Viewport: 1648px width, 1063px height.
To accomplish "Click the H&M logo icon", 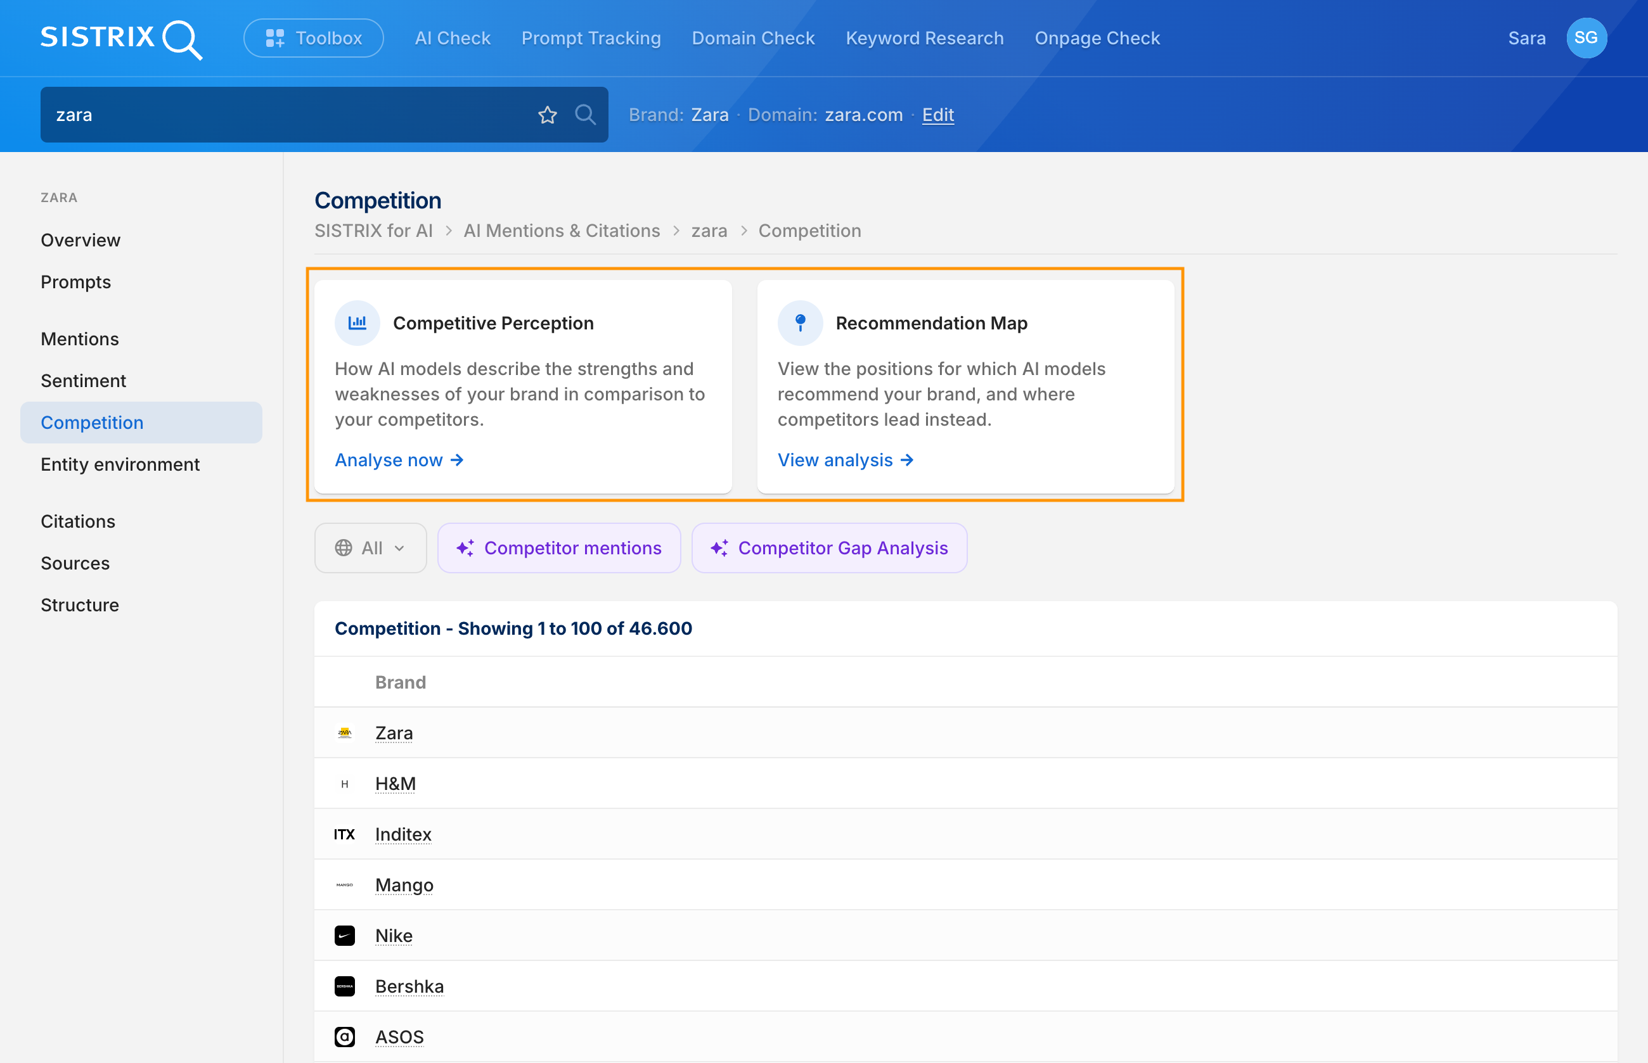I will [x=345, y=784].
